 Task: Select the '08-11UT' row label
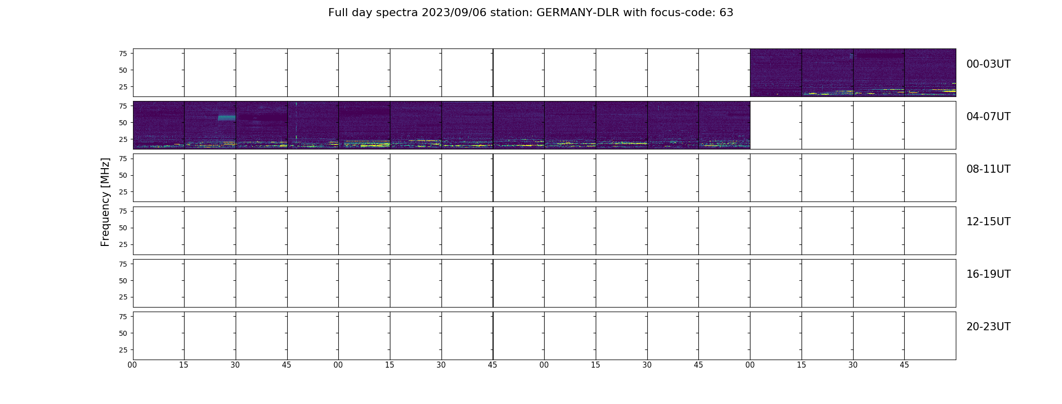(x=988, y=169)
